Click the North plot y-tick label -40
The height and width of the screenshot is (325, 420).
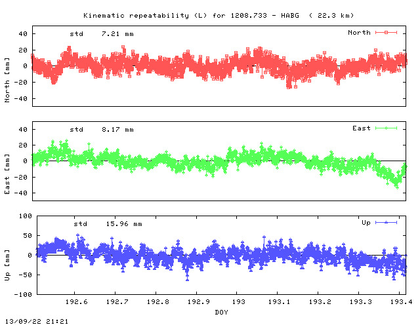pyautogui.click(x=21, y=99)
